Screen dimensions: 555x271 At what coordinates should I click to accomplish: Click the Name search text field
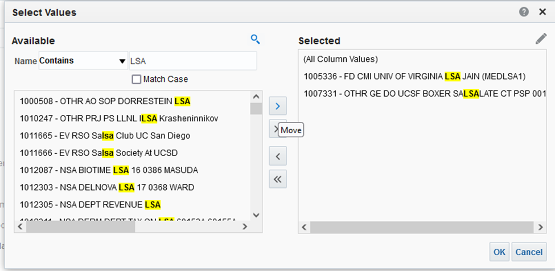click(x=192, y=61)
